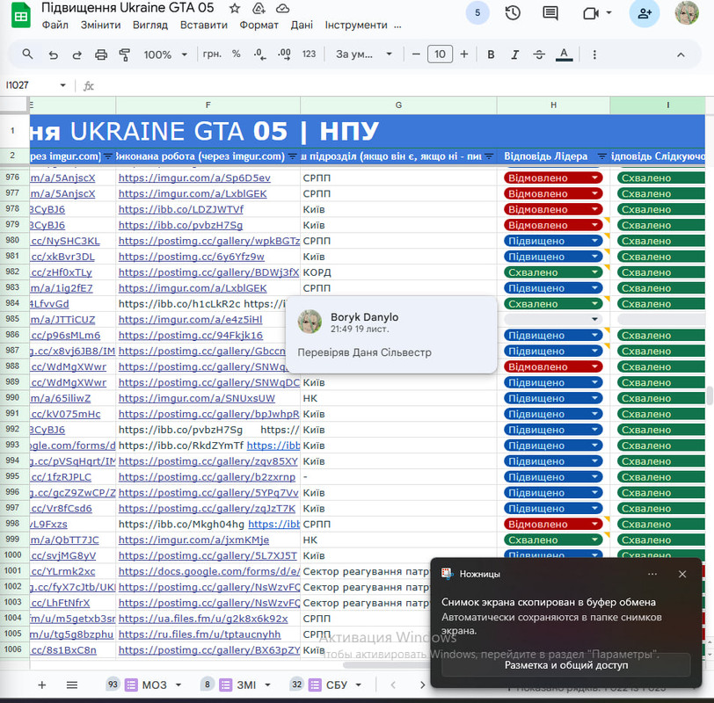Open Ножницы notification options dots
This screenshot has height=703, width=714.
(x=652, y=574)
